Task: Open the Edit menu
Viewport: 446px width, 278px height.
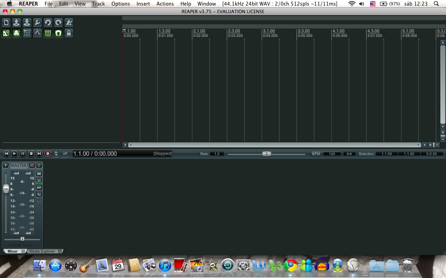Action: (63, 4)
